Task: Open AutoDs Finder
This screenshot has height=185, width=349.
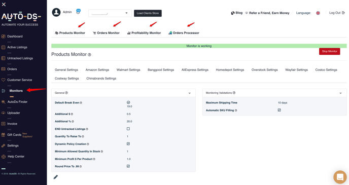Action: point(17,102)
